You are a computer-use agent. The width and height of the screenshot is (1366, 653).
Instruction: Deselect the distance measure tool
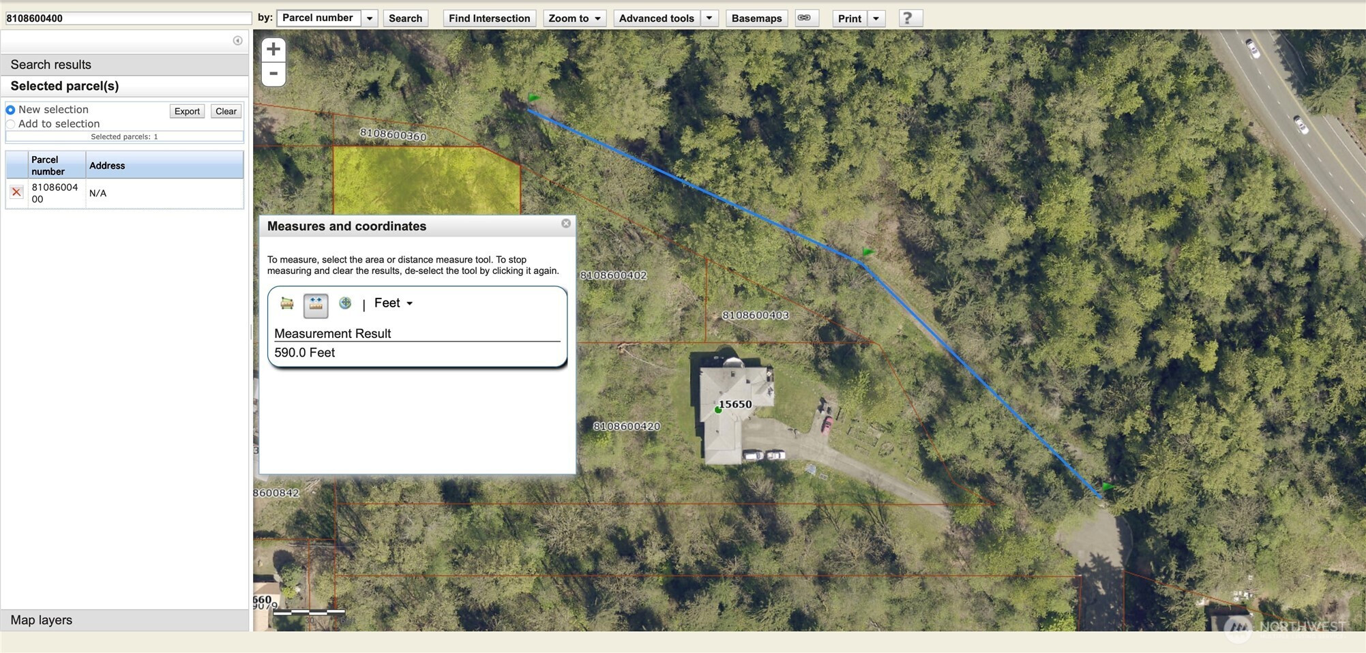click(316, 305)
